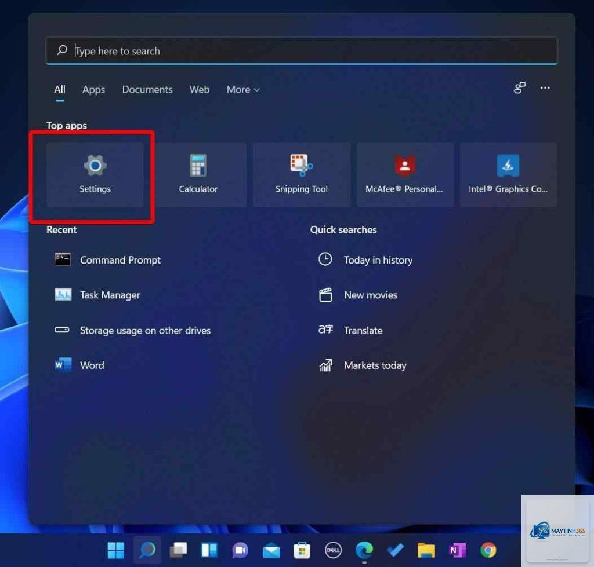Open Task Manager from Recent
The height and width of the screenshot is (567, 594).
97,295
